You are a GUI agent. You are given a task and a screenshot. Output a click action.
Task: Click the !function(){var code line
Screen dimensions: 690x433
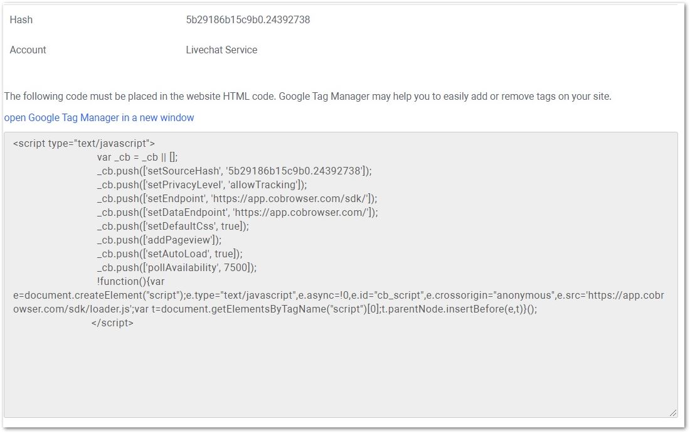[130, 282]
